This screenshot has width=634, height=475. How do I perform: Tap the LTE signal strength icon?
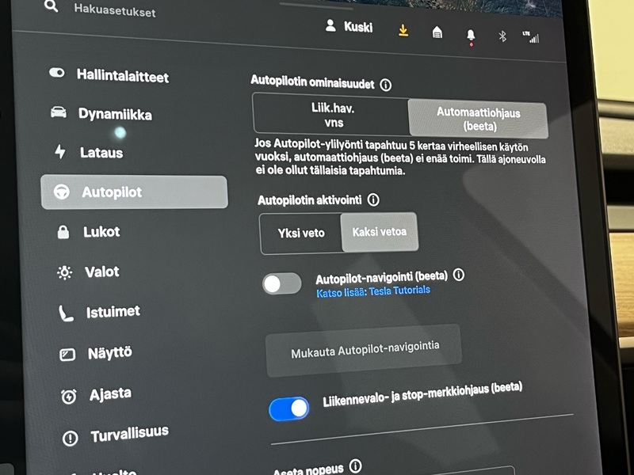click(x=530, y=36)
